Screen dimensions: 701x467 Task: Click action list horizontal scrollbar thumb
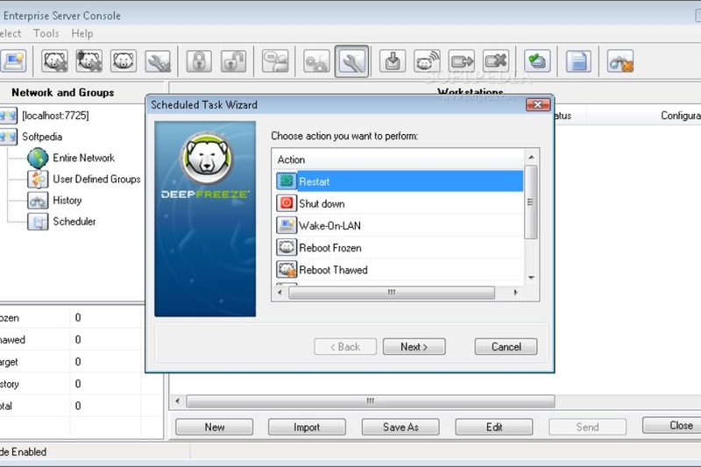[392, 293]
